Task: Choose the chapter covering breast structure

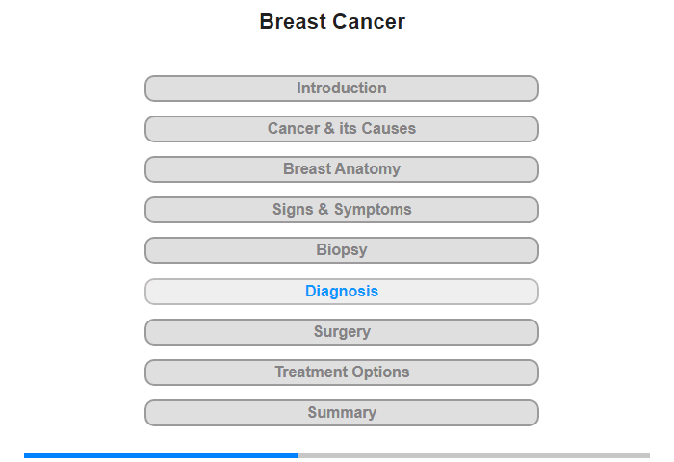Action: pos(342,169)
